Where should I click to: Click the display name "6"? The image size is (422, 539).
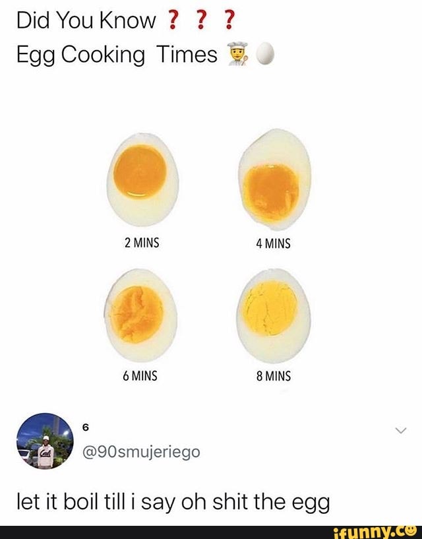[x=86, y=427]
